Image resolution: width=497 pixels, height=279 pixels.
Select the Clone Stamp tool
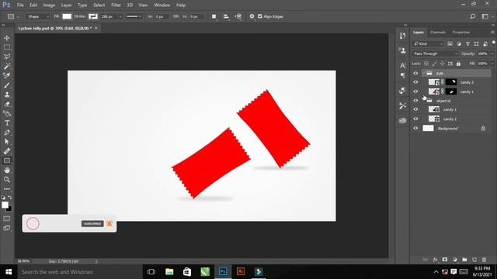pyautogui.click(x=7, y=95)
